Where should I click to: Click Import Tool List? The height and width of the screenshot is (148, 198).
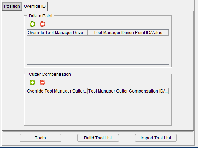(x=156, y=138)
